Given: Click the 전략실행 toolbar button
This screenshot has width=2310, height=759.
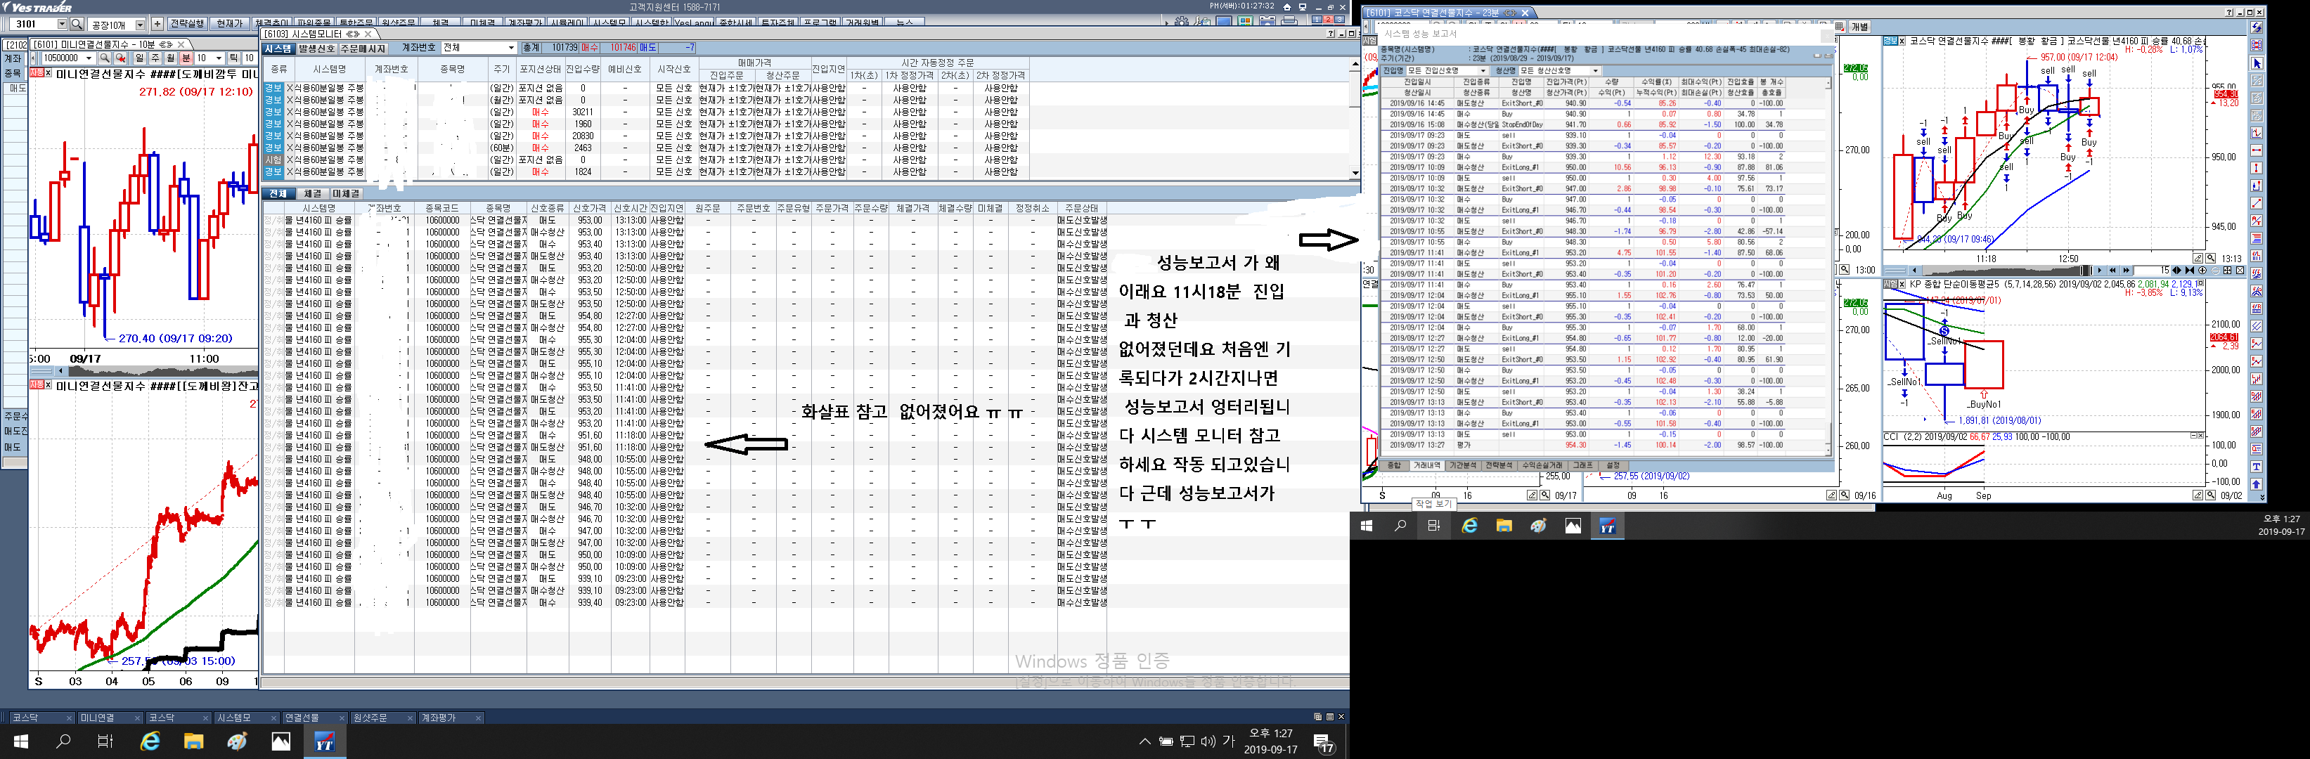Looking at the screenshot, I should coord(188,24).
